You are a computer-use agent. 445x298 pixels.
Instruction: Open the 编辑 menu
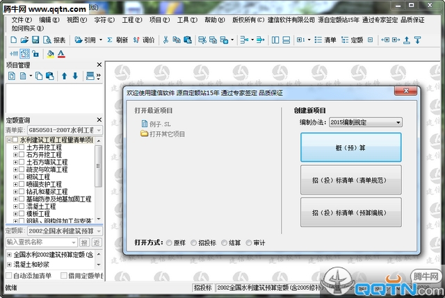click(49, 20)
